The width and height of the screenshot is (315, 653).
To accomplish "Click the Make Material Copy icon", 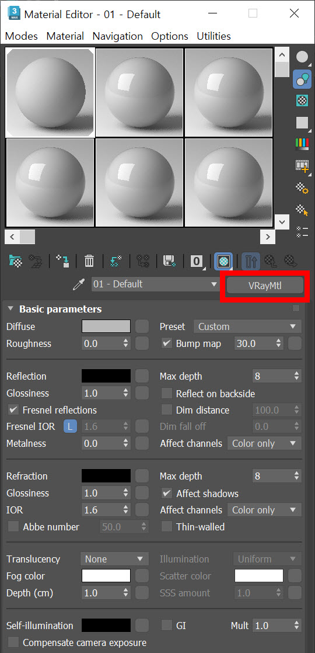I will [116, 261].
